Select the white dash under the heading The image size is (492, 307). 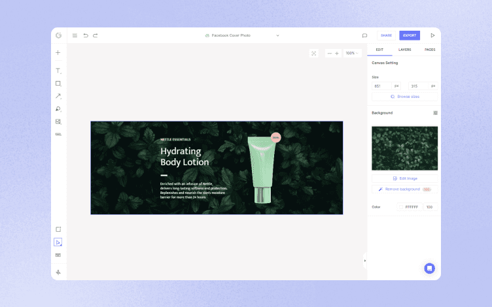point(164,176)
